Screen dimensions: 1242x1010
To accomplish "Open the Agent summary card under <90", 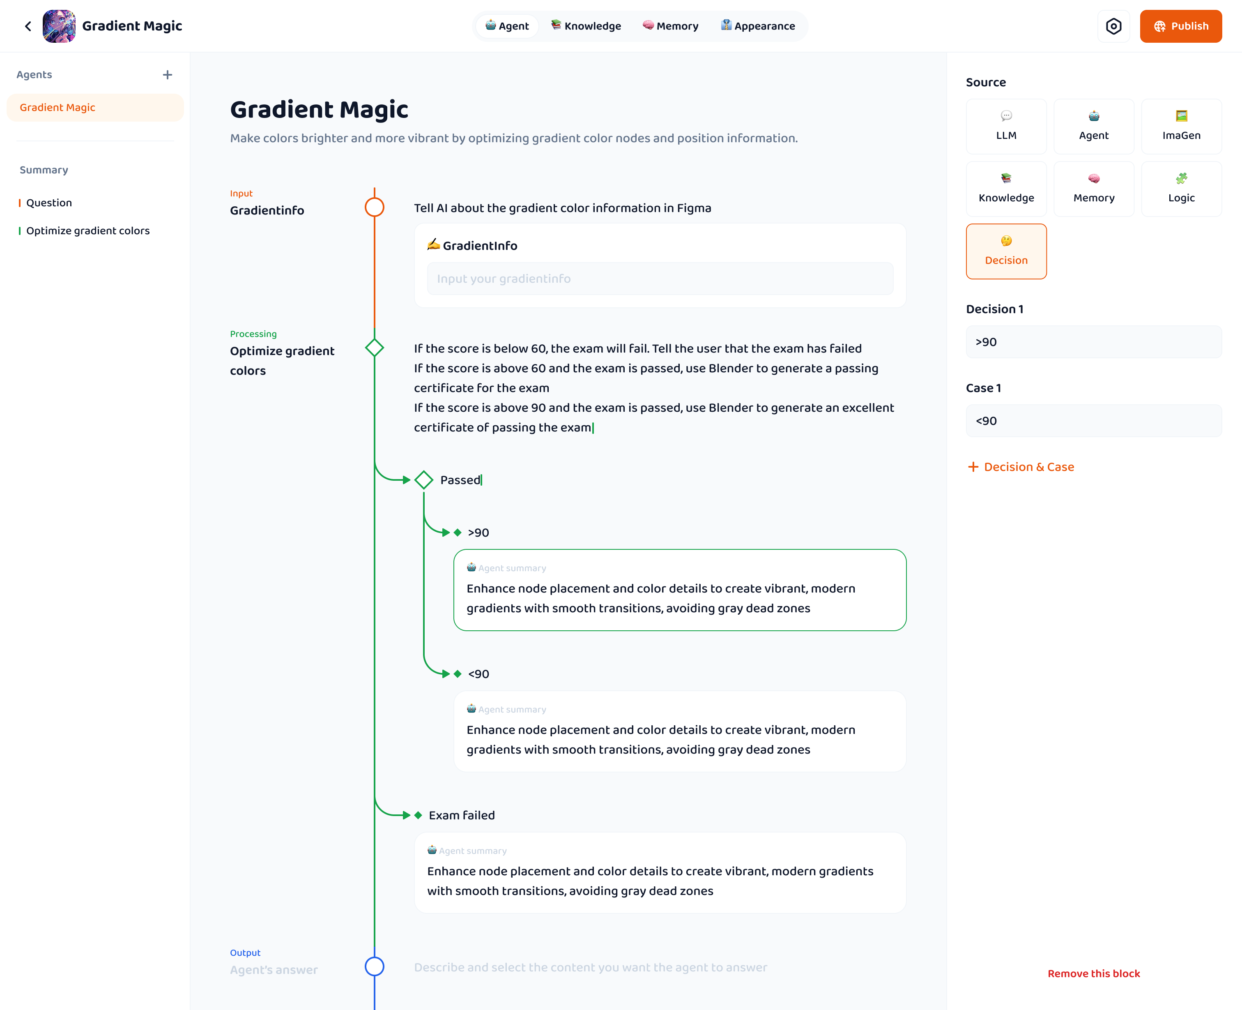I will point(680,731).
